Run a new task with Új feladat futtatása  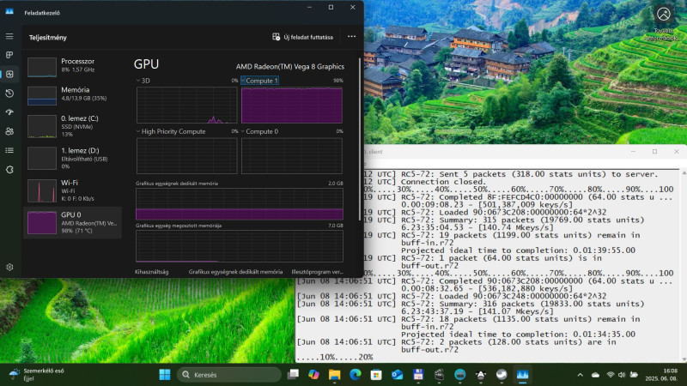(x=303, y=37)
